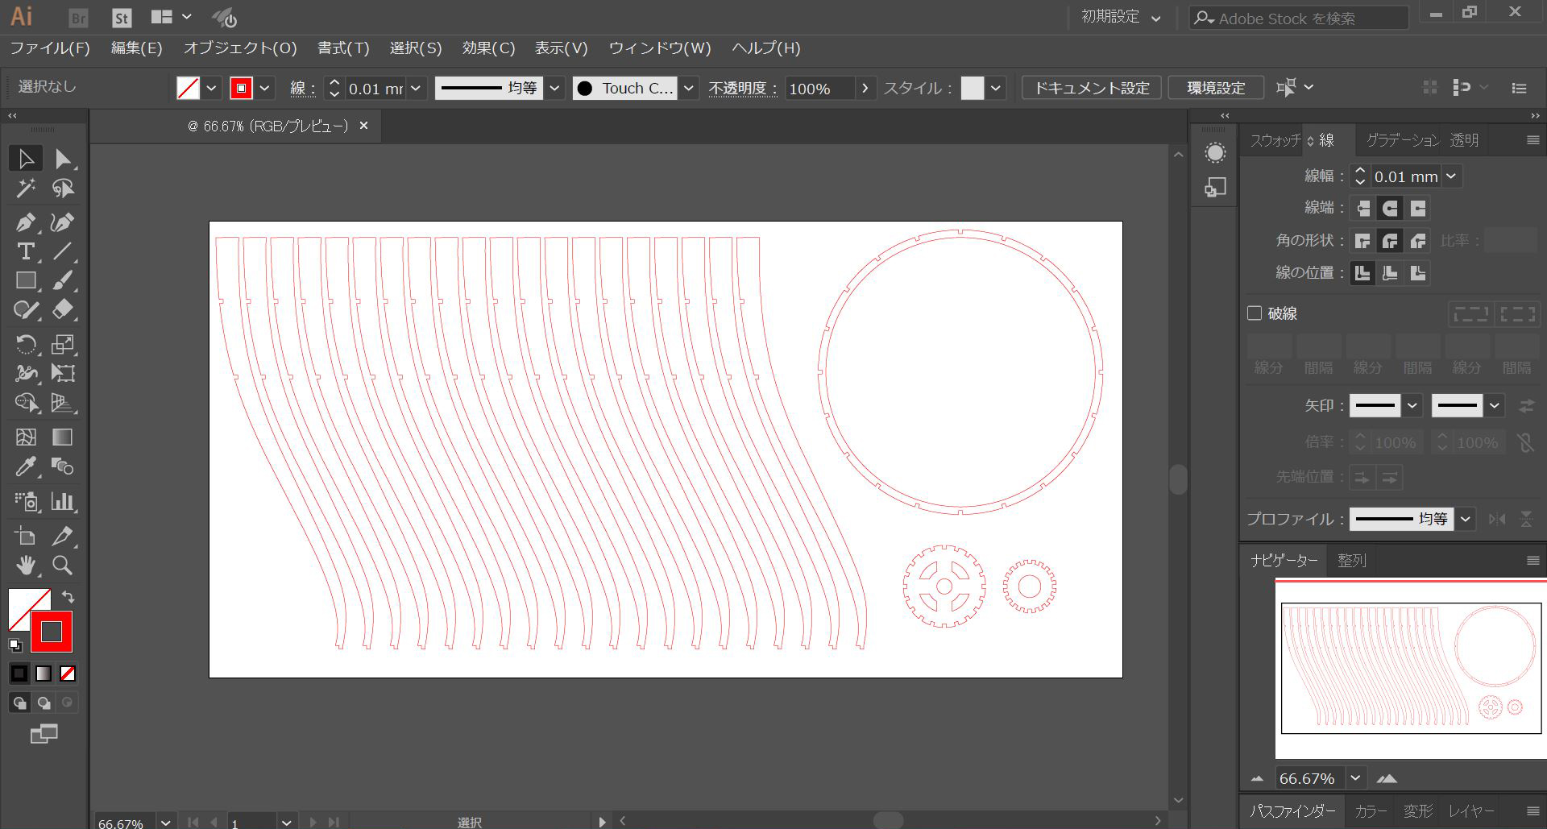
Task: Open the 効果(C) menu
Action: [x=488, y=48]
